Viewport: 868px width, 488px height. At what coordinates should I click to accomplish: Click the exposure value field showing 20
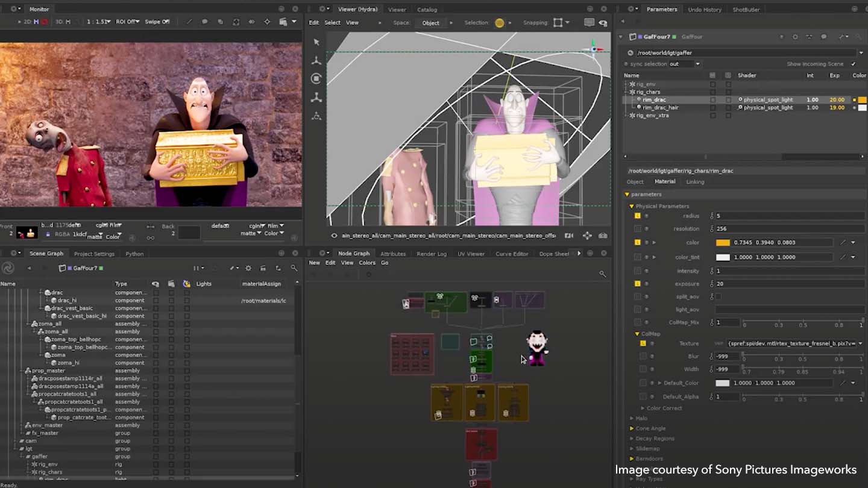[x=790, y=283]
